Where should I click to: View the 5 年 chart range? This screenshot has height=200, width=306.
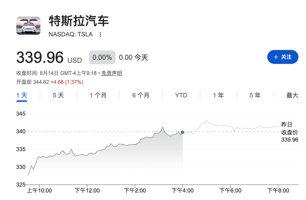(255, 95)
